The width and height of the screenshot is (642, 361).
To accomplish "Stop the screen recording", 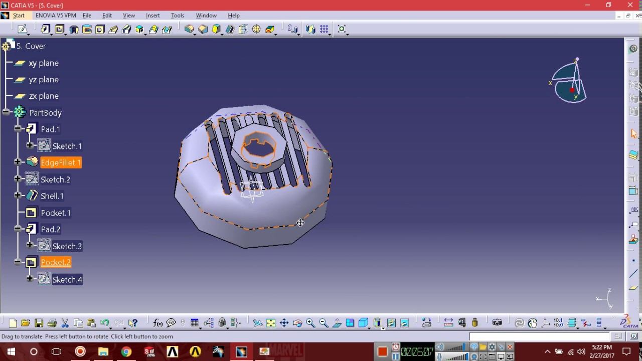I will 382,352.
